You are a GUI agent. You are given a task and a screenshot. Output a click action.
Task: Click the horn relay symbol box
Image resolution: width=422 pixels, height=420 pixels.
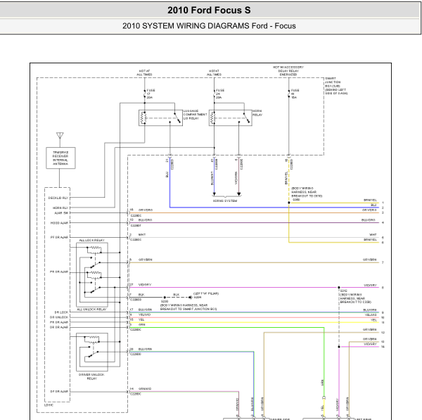[231, 117]
